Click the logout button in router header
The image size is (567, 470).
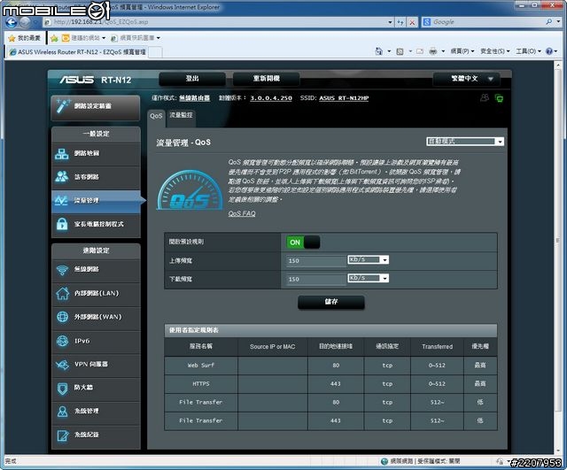(x=192, y=79)
